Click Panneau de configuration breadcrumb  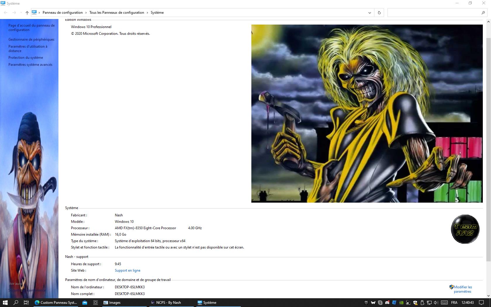(x=63, y=13)
